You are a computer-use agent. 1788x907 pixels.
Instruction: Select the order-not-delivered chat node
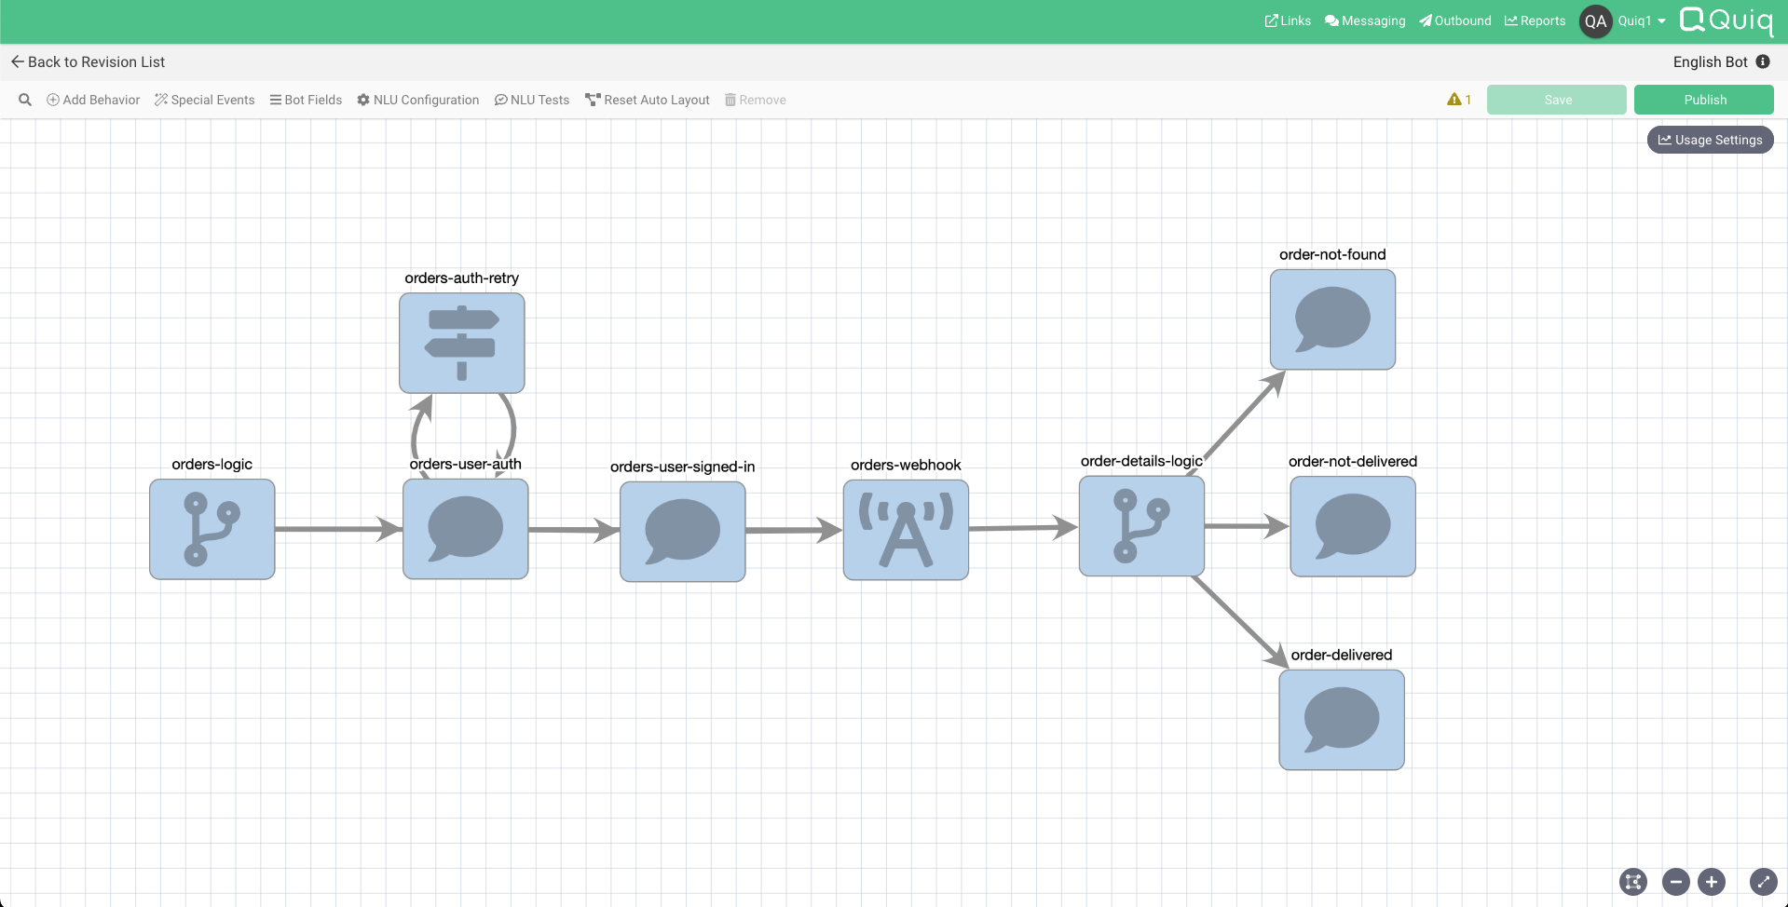point(1353,526)
